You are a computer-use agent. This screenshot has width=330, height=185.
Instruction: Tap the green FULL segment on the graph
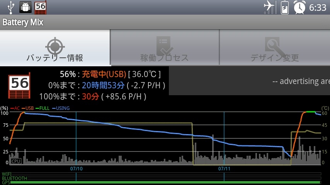pyautogui.click(x=311, y=112)
